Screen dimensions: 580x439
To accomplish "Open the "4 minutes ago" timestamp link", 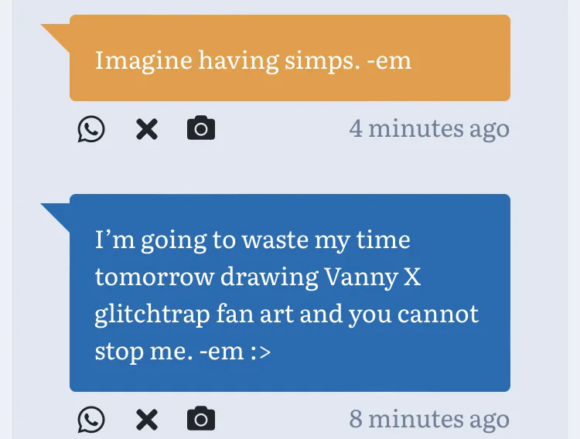I will [x=429, y=128].
